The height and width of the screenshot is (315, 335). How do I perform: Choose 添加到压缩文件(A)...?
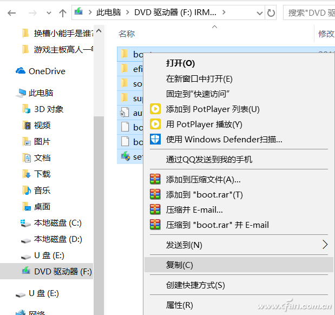pyautogui.click(x=203, y=180)
